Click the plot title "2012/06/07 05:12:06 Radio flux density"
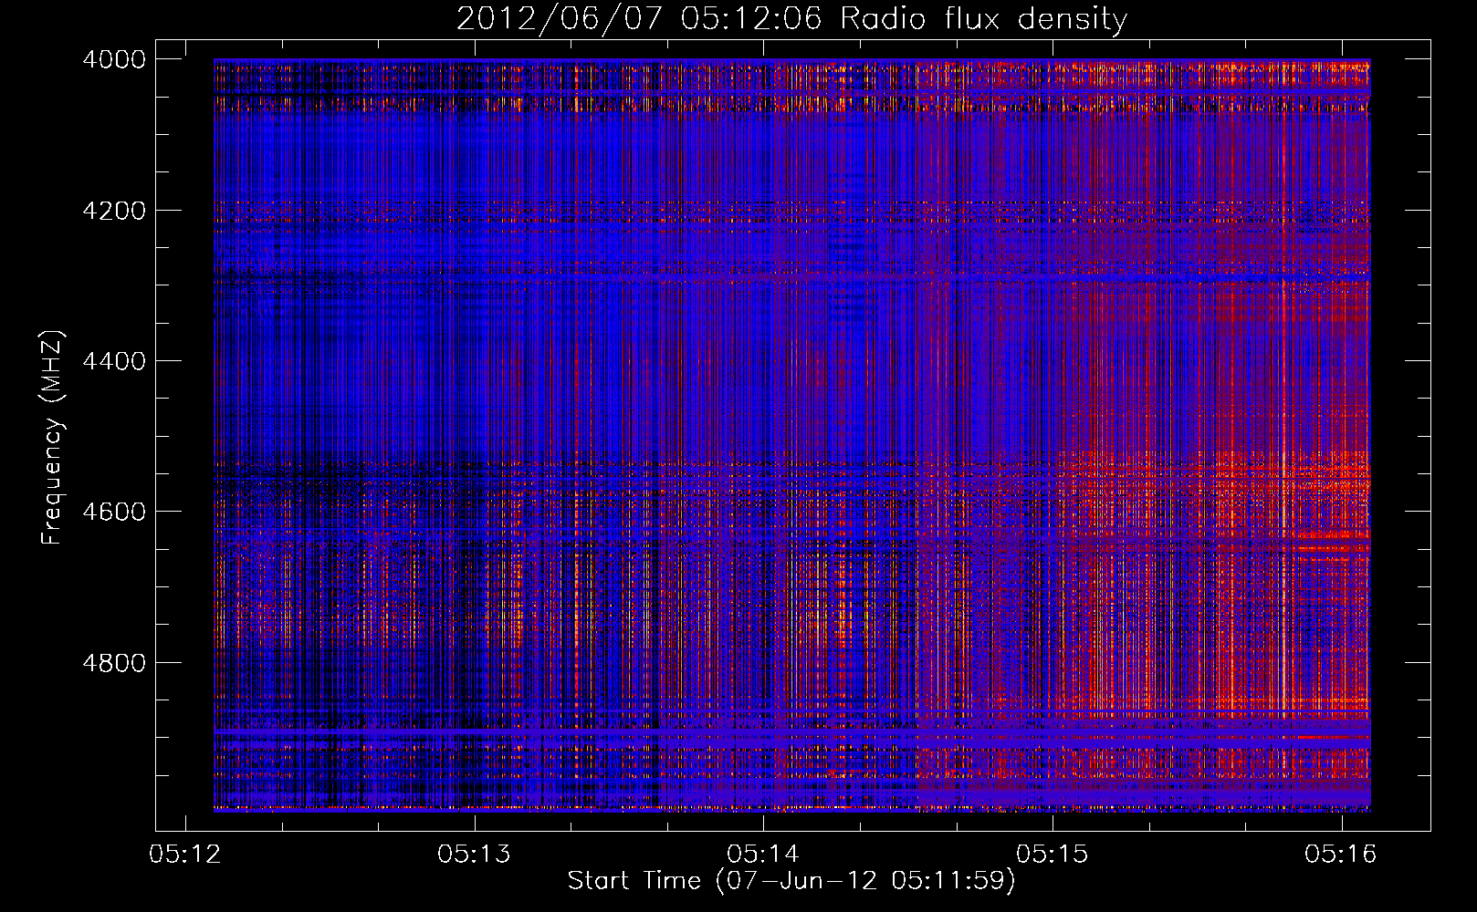 [791, 19]
